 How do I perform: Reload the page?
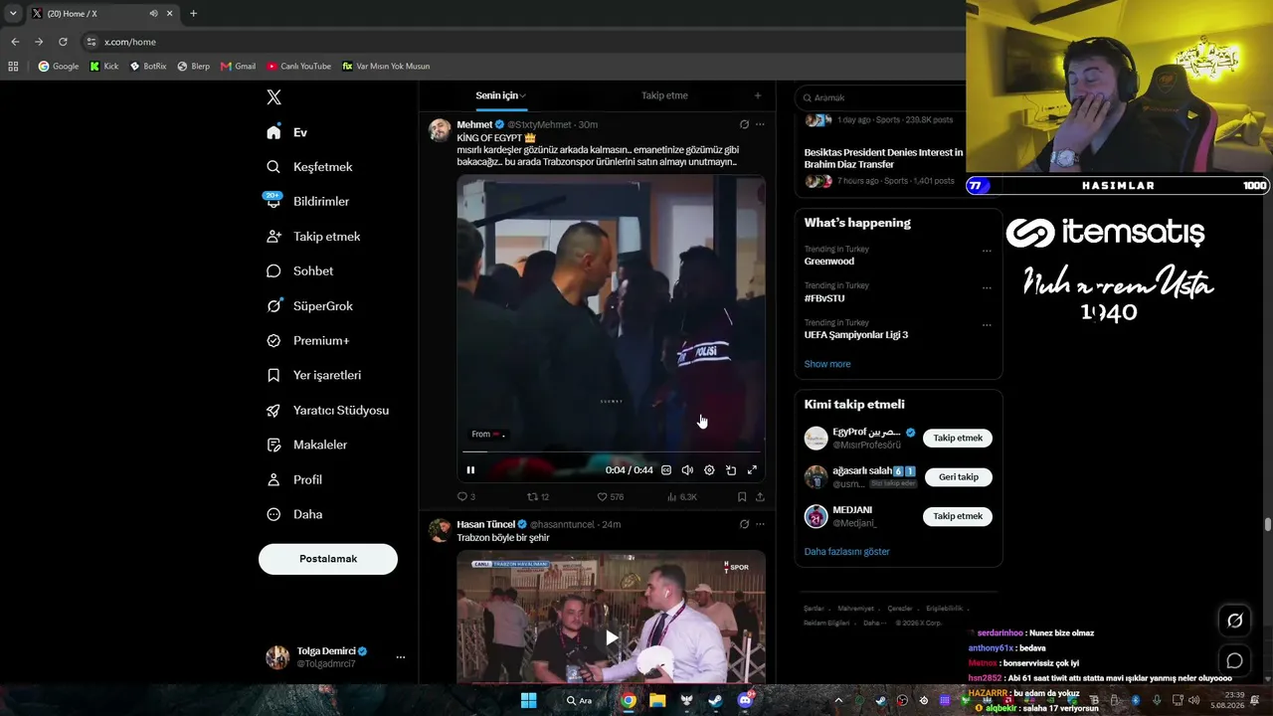[63, 42]
